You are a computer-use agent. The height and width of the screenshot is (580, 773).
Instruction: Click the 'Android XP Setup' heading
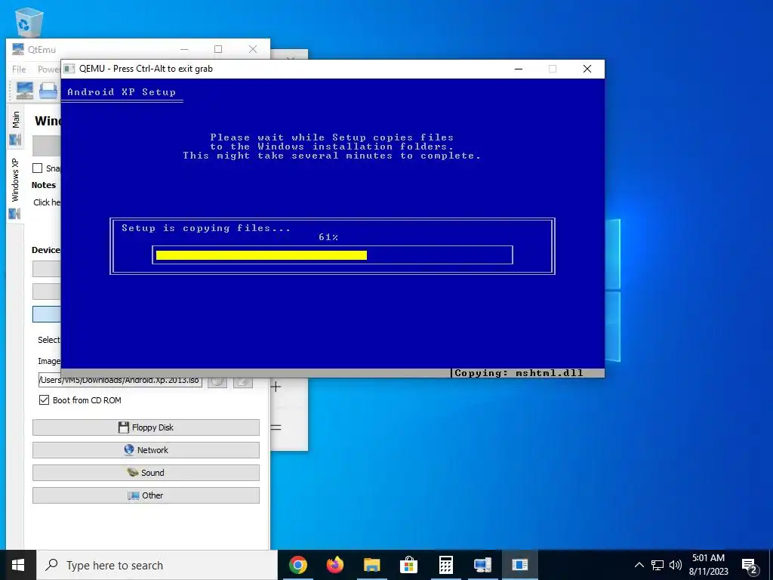coord(122,91)
